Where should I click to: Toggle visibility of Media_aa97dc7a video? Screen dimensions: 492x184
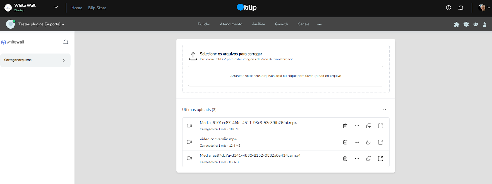pyautogui.click(x=357, y=159)
